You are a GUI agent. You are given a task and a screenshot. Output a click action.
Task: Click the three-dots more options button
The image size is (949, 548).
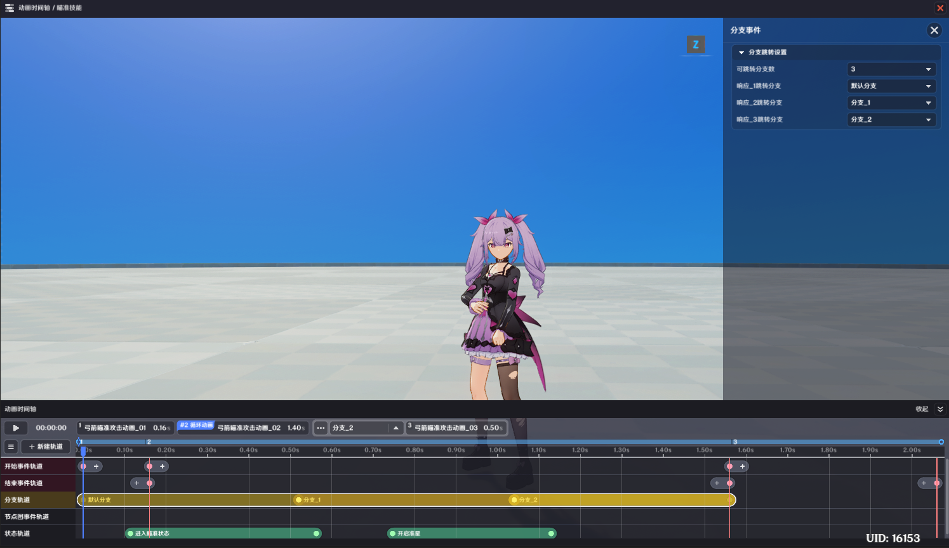click(321, 427)
